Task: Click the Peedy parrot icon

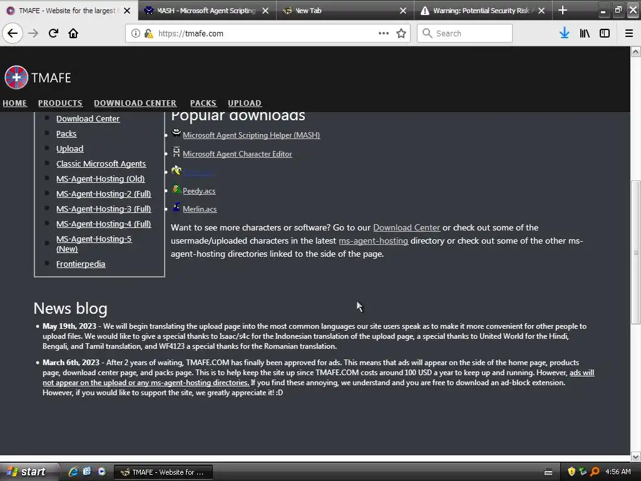Action: 176,189
